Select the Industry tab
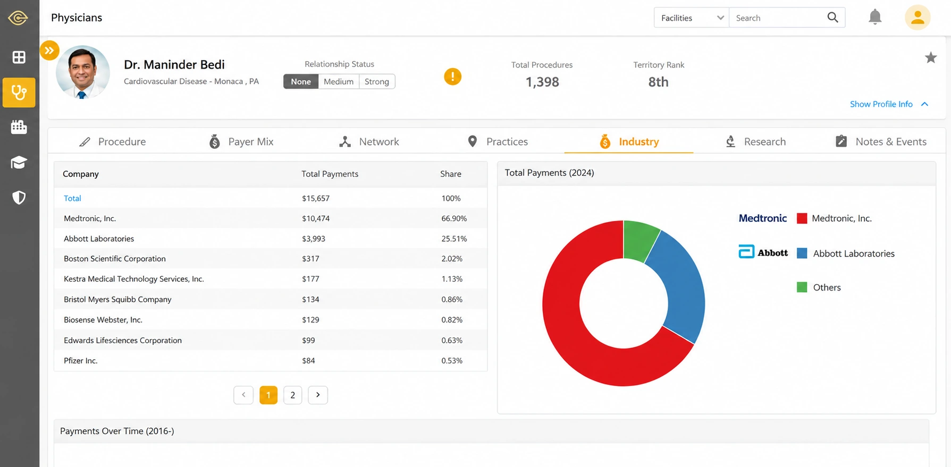This screenshot has width=951, height=467. pos(629,142)
